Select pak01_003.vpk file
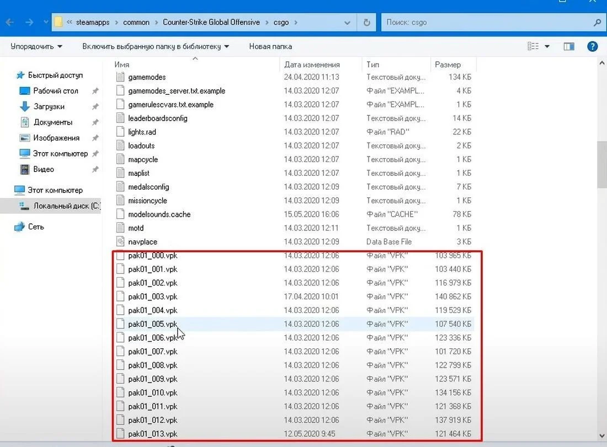Image resolution: width=607 pixels, height=447 pixels. point(152,297)
